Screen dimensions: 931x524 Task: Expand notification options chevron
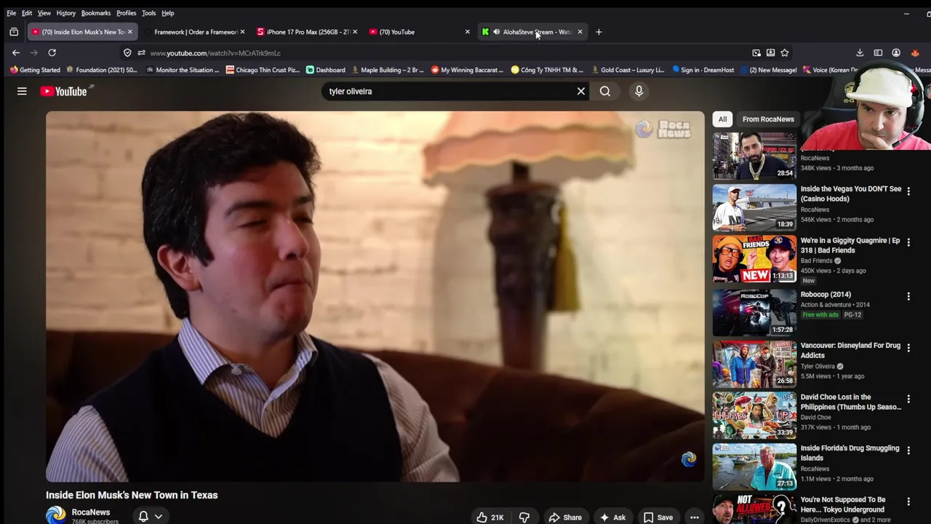coord(158,517)
